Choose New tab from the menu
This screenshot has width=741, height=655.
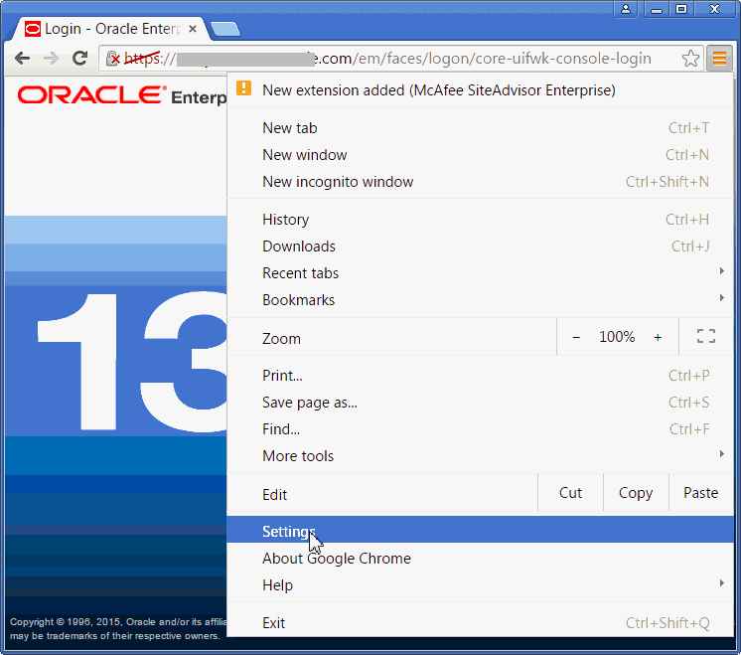[x=480, y=128]
